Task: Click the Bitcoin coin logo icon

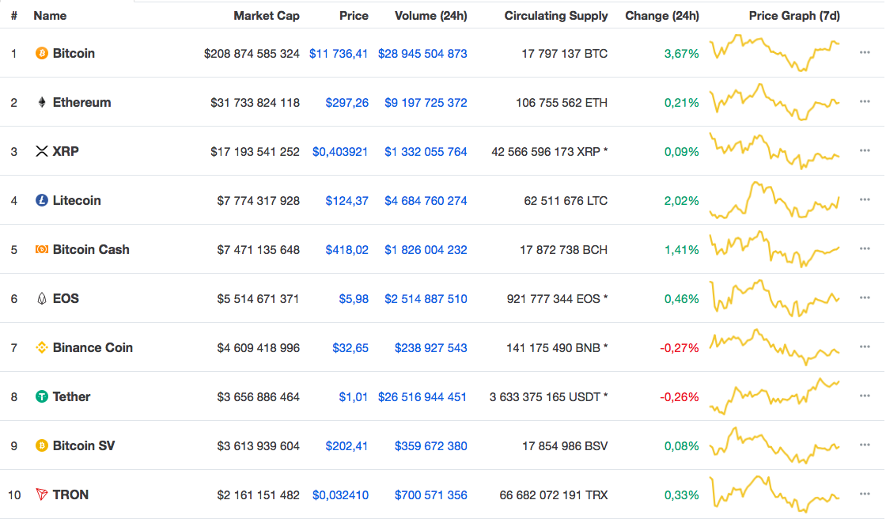Action: point(42,53)
